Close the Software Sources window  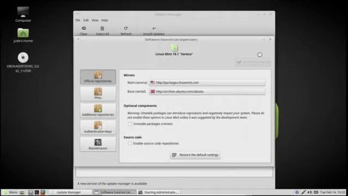270,39
